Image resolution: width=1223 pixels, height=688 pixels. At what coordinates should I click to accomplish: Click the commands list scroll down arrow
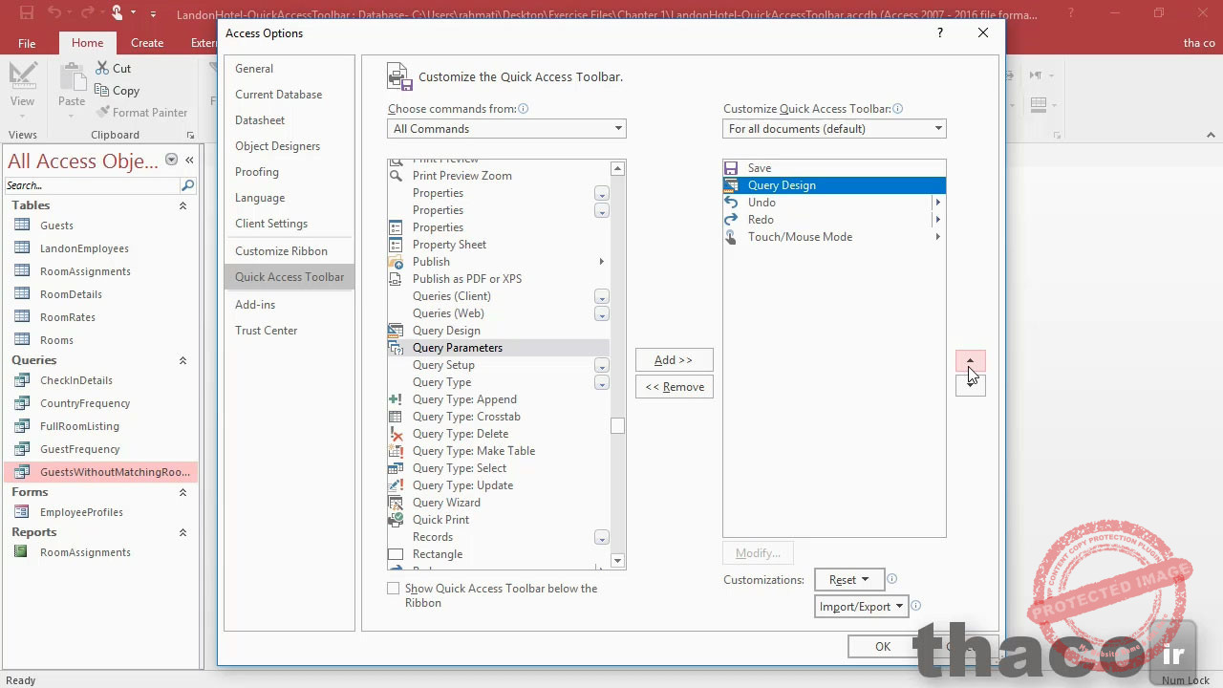point(617,561)
